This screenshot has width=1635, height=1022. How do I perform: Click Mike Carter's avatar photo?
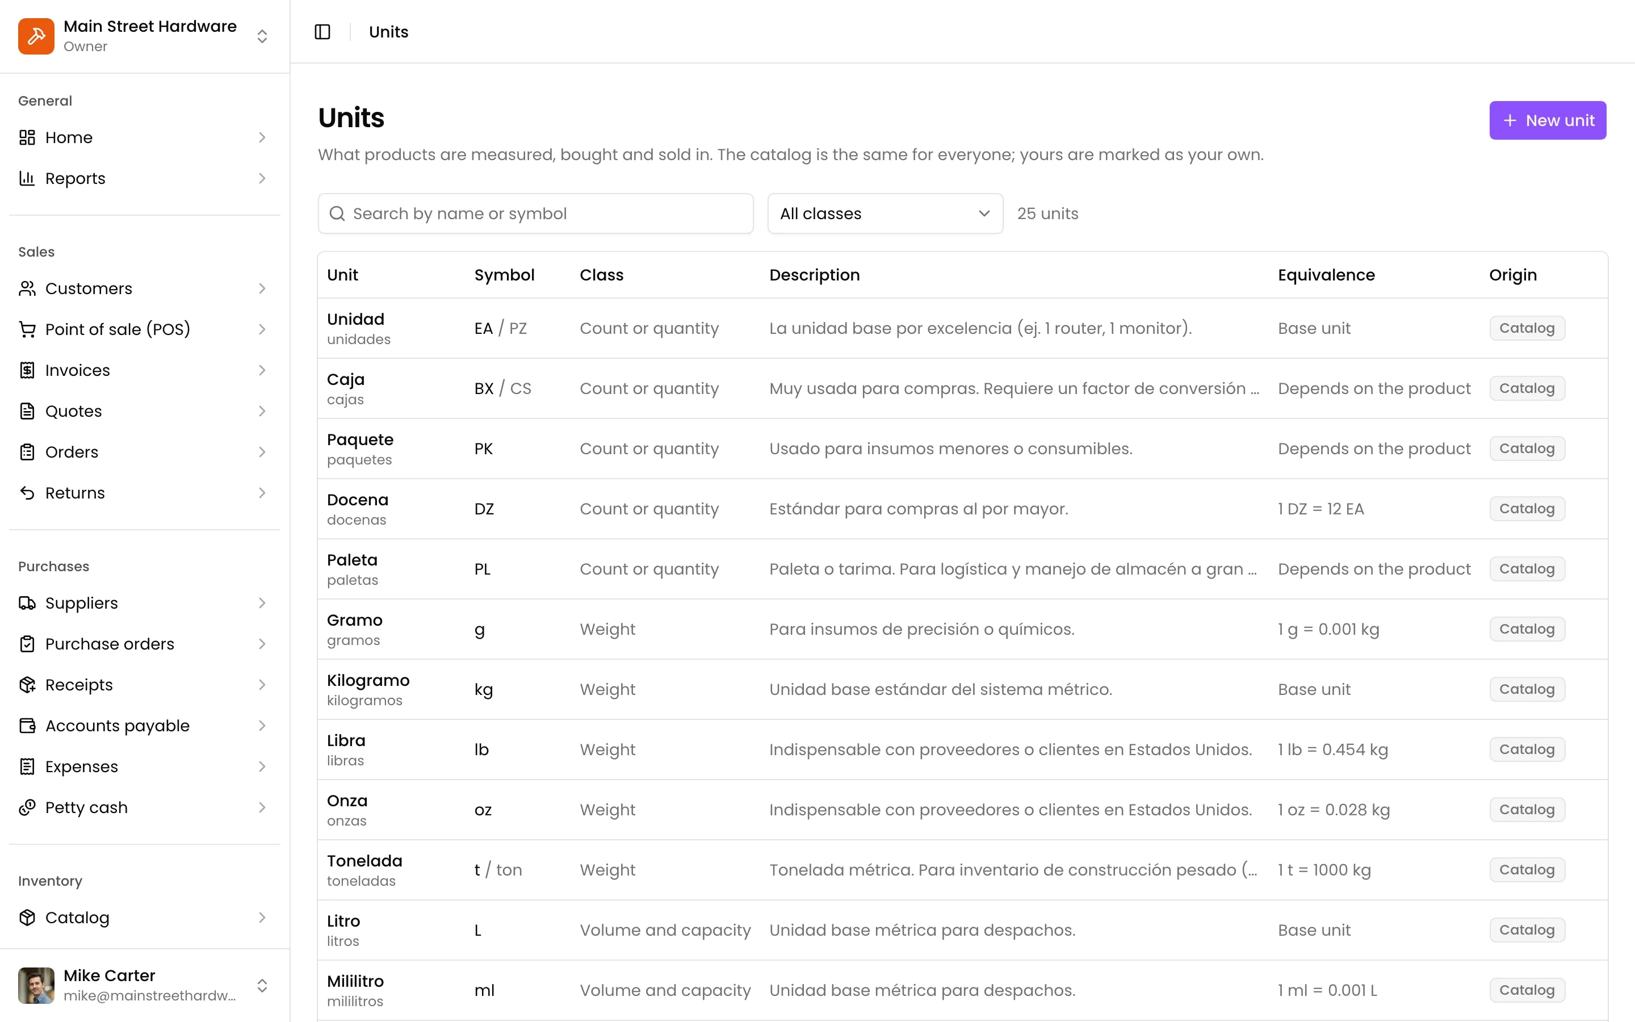pos(36,986)
